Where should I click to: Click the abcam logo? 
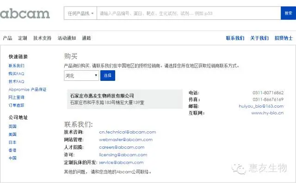tap(25, 13)
